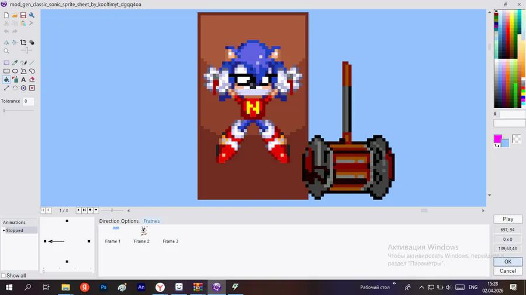
Task: Click the magenta foreground color swatch
Action: (x=497, y=139)
